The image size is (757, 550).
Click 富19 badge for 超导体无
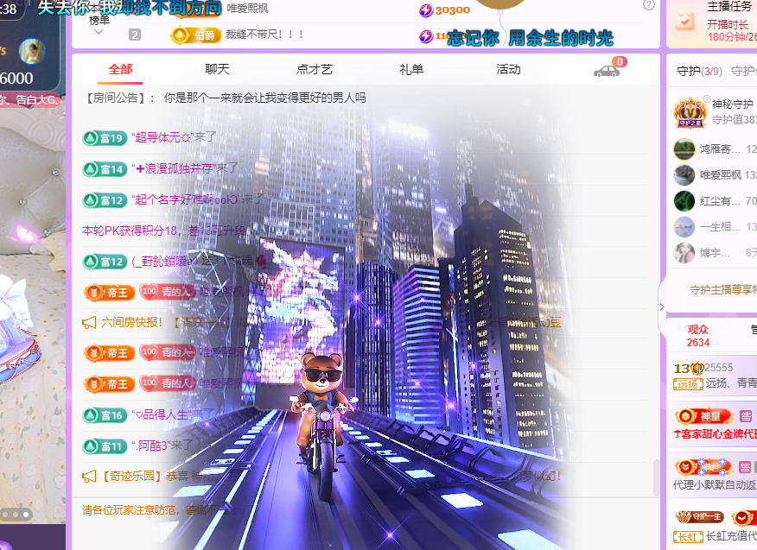(105, 138)
